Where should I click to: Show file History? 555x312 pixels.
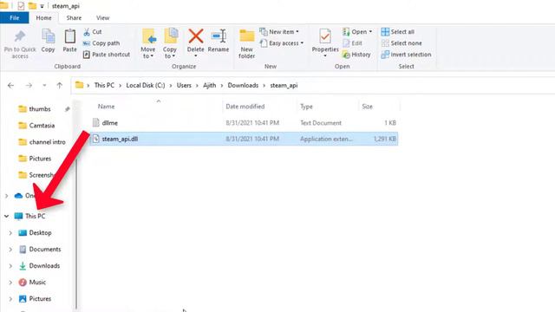coord(356,55)
